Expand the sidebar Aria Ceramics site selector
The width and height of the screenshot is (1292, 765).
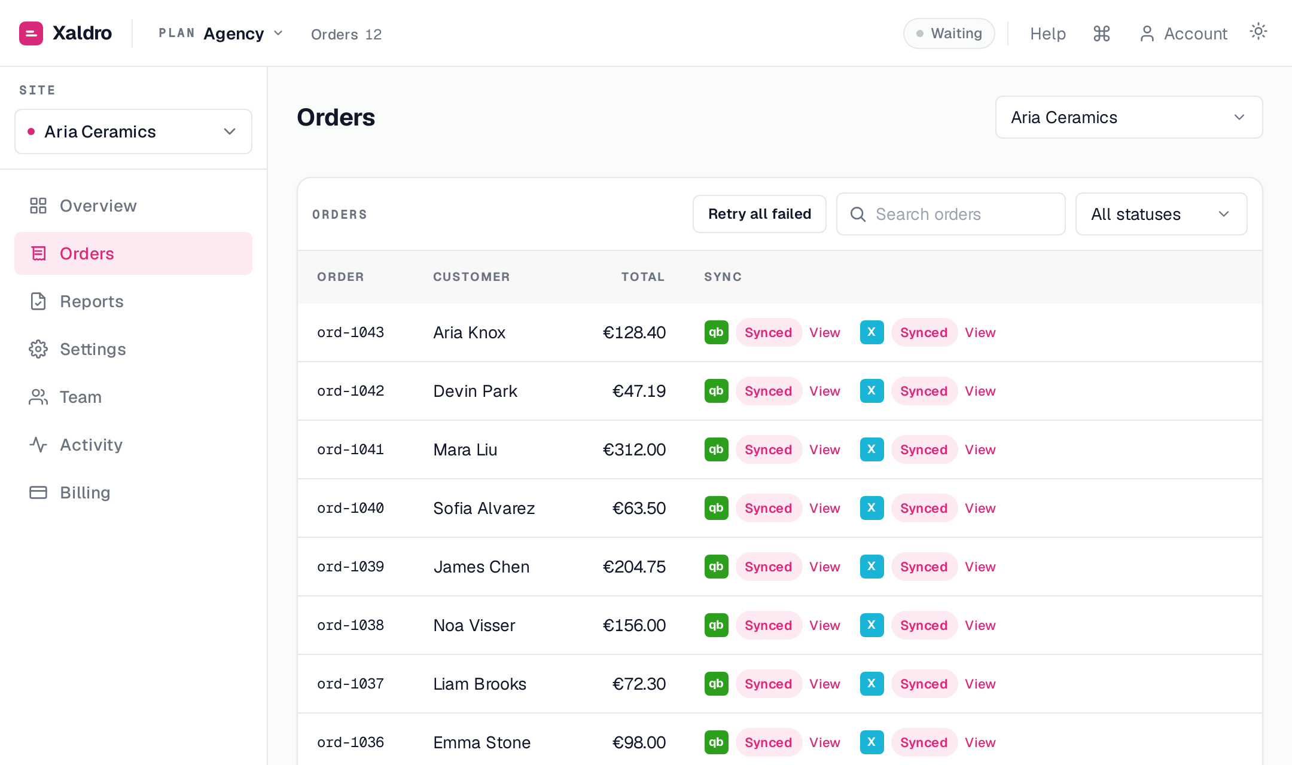point(133,131)
